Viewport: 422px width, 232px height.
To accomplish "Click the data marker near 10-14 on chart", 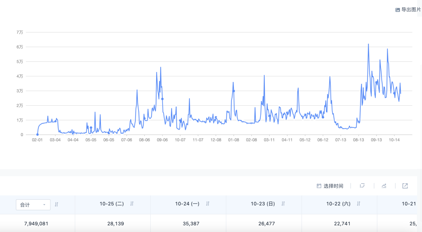I will (394, 93).
